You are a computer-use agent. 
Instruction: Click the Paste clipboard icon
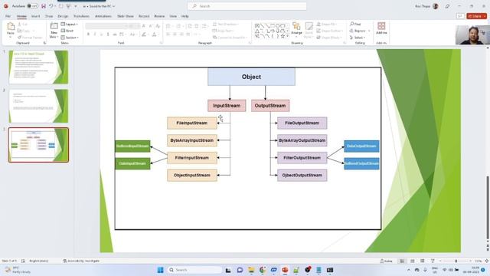pyautogui.click(x=11, y=27)
